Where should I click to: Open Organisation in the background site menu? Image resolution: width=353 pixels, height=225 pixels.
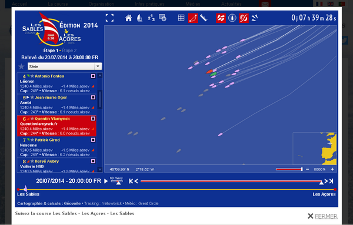pos(101,4)
